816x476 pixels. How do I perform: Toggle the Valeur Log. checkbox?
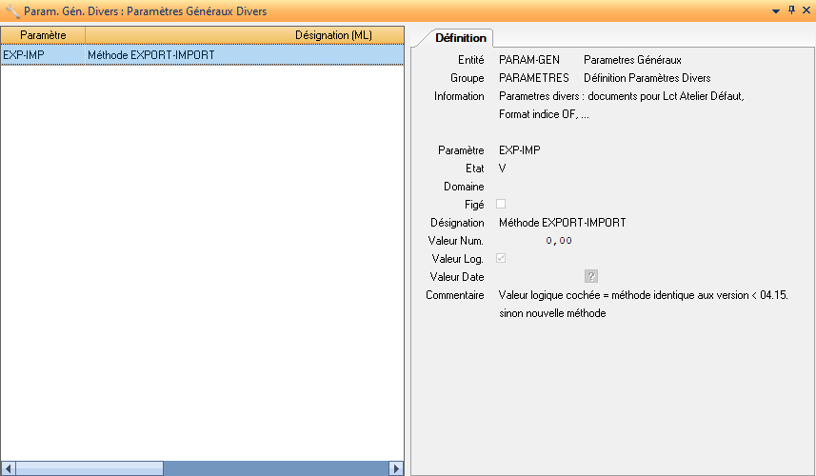[501, 259]
